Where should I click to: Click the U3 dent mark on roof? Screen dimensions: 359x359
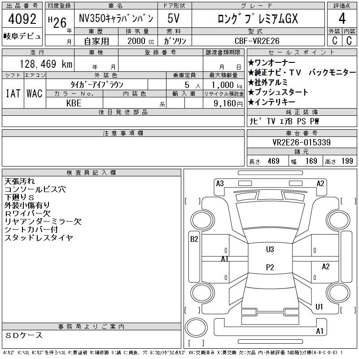point(270,250)
